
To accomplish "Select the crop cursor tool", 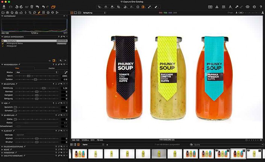I will tap(119, 7).
